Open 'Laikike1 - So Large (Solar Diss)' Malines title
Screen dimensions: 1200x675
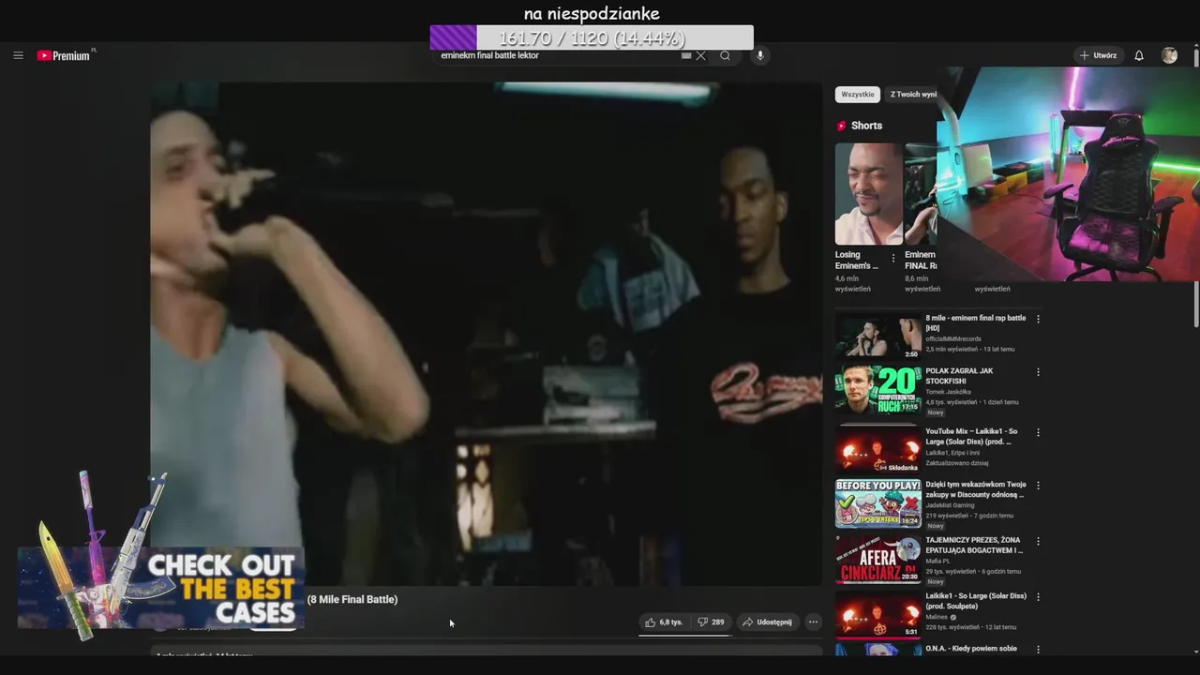click(x=976, y=601)
